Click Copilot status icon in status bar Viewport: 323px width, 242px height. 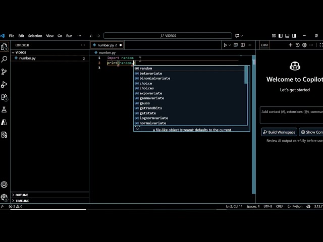tap(308, 206)
